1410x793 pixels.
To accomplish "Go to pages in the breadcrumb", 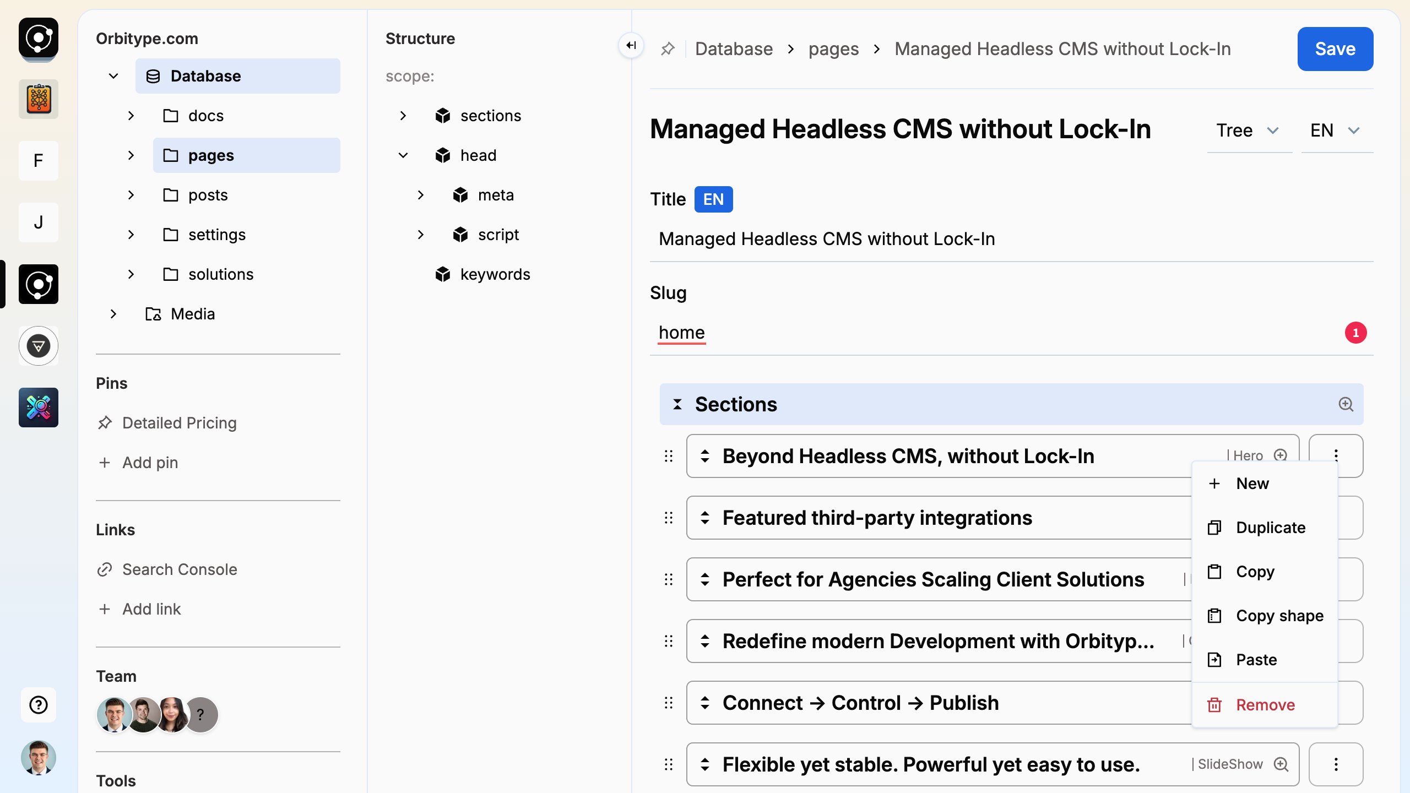I will click(x=833, y=49).
